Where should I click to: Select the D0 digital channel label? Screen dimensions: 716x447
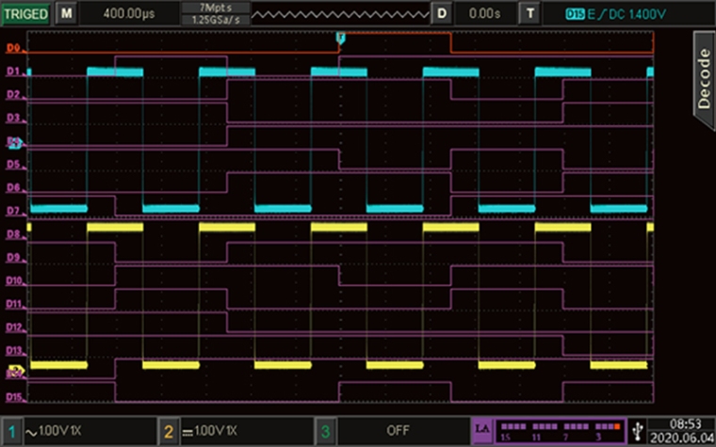13,48
